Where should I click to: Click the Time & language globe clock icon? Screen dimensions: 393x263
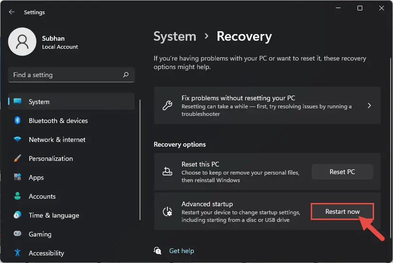(17, 215)
